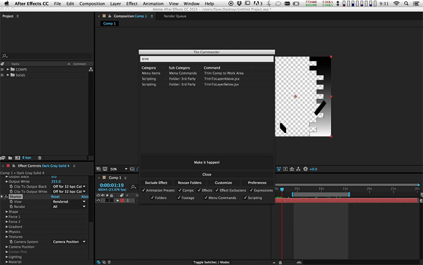
Task: Toggle layer 1 video eye switch
Action: (x=98, y=201)
